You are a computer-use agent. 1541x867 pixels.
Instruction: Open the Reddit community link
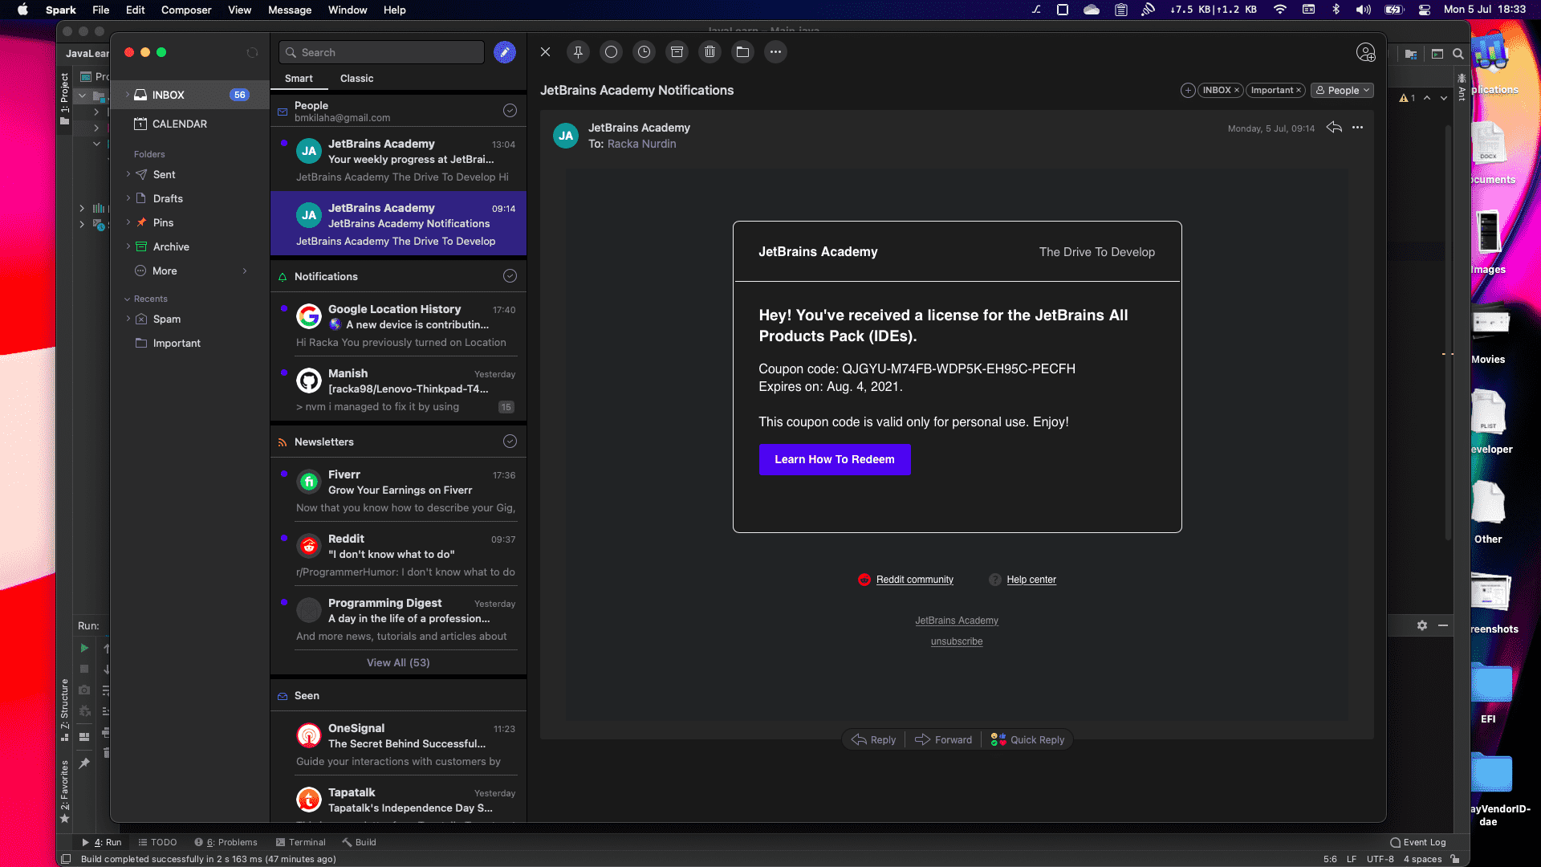point(914,580)
